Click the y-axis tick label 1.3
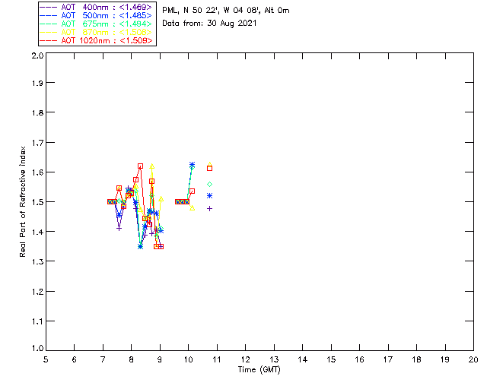 click(x=37, y=261)
